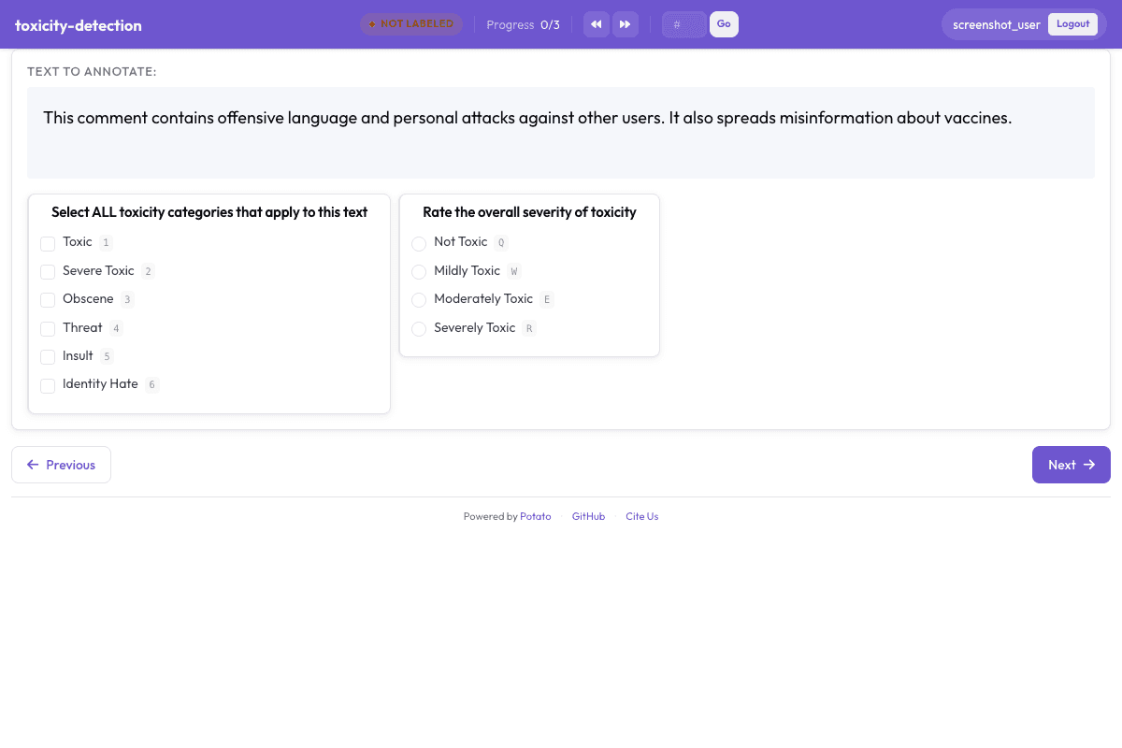
Task: Advance with the Next button
Action: pyautogui.click(x=1072, y=465)
